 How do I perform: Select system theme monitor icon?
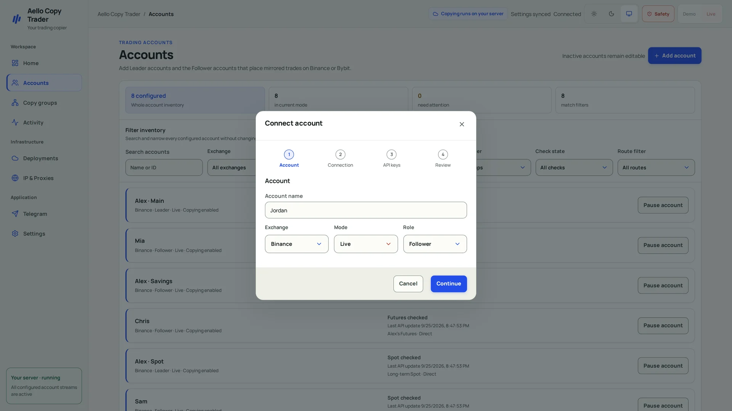629,14
